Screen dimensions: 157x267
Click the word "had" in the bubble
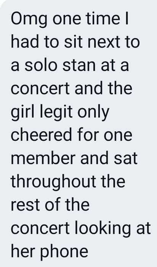point(25,42)
